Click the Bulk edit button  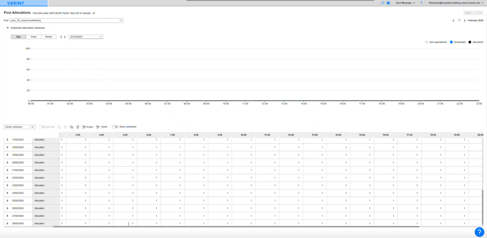click(x=48, y=127)
